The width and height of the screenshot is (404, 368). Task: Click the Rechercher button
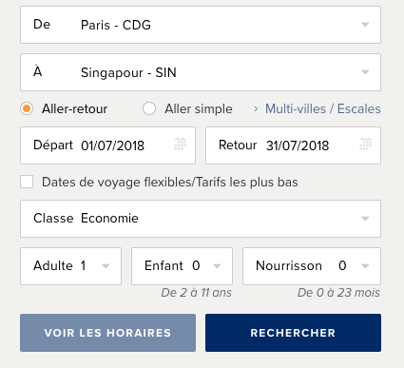[x=293, y=333]
